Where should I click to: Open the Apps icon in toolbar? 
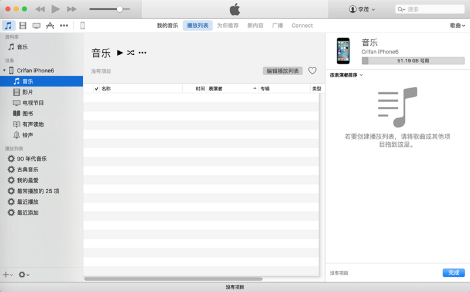50,25
